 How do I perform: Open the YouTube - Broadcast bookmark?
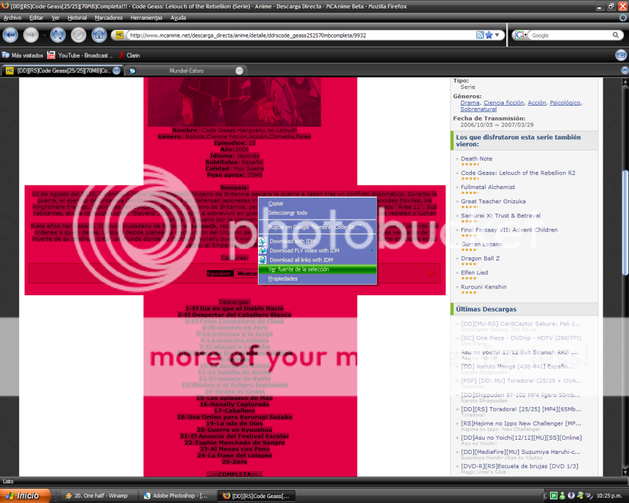tap(80, 55)
